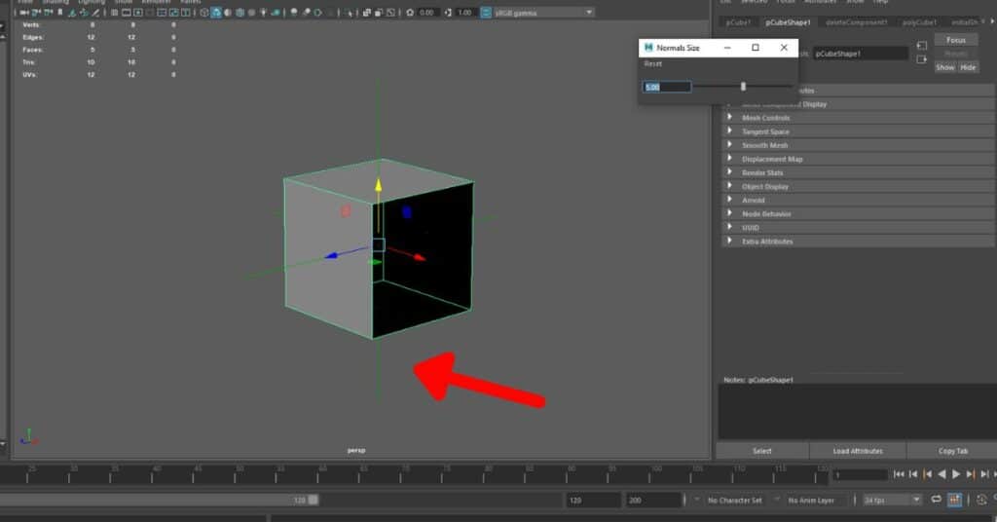Click the Load Attributes button

point(857,451)
